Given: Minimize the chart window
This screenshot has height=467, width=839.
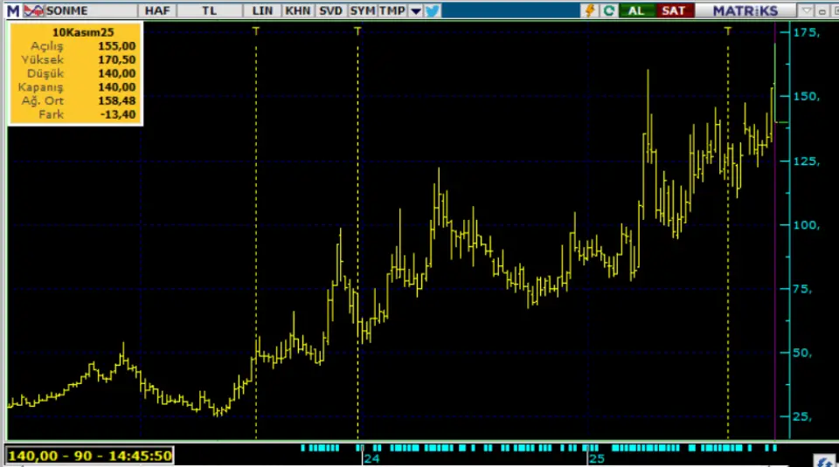Looking at the screenshot, I should click(x=823, y=10).
